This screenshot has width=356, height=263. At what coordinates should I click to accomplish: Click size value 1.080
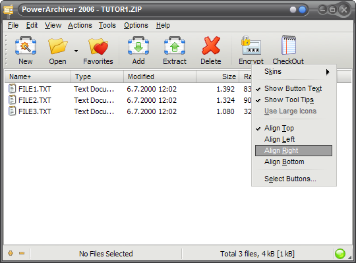click(x=225, y=111)
